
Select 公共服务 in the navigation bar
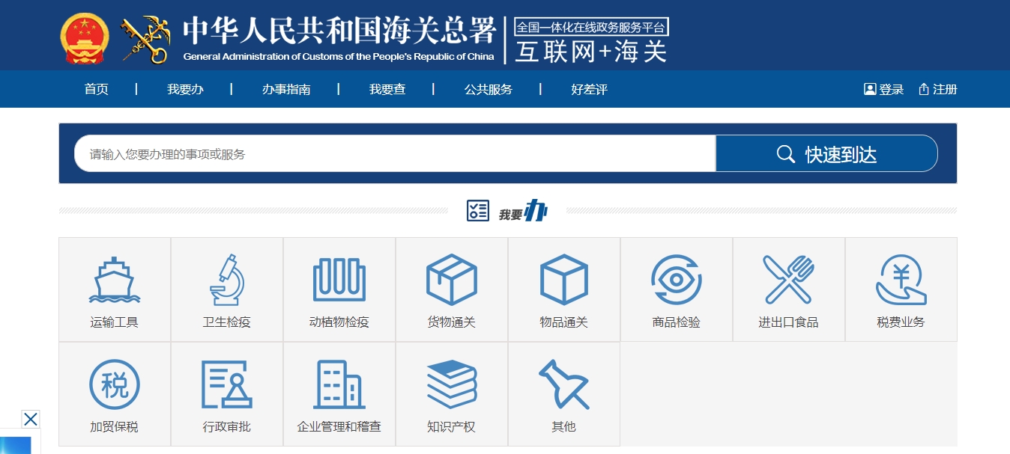[489, 90]
